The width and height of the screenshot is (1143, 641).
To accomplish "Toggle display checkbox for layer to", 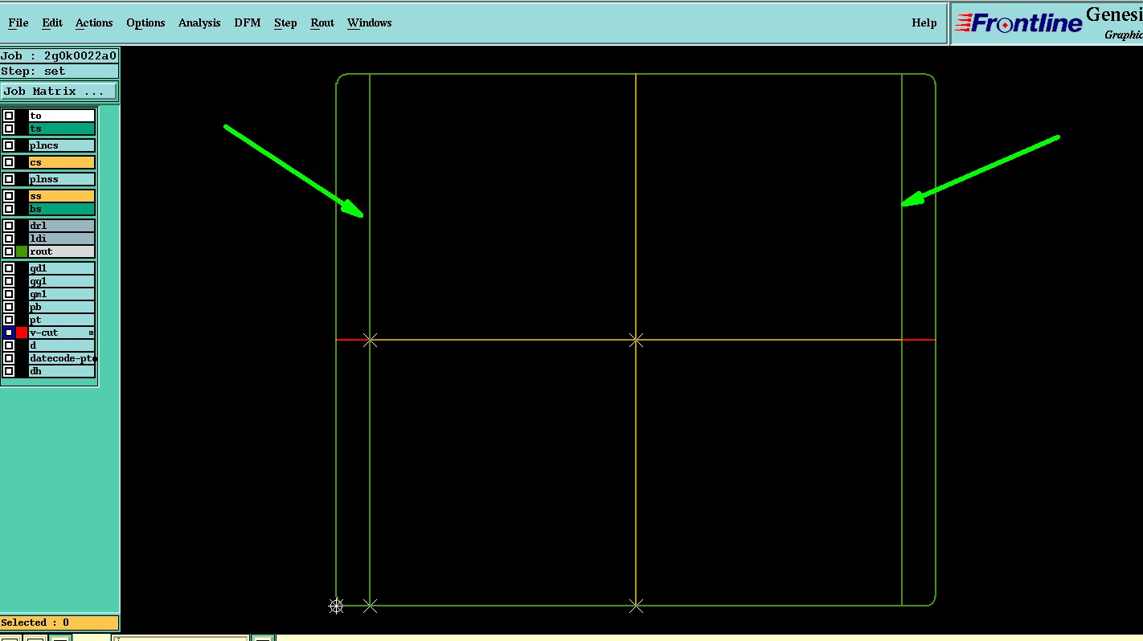I will (9, 116).
